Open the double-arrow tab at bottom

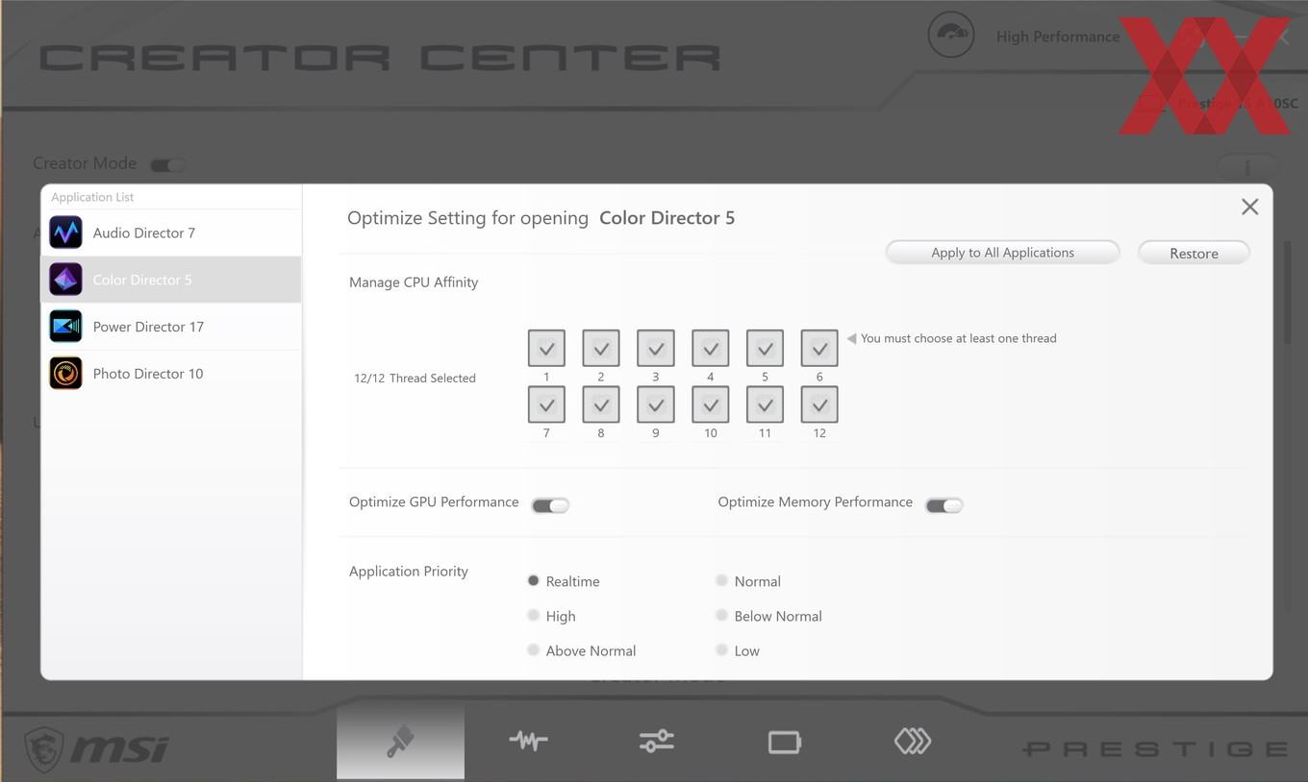[x=913, y=741]
